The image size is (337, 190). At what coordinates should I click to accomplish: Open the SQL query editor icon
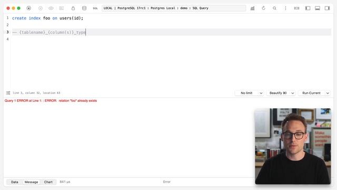[95, 8]
